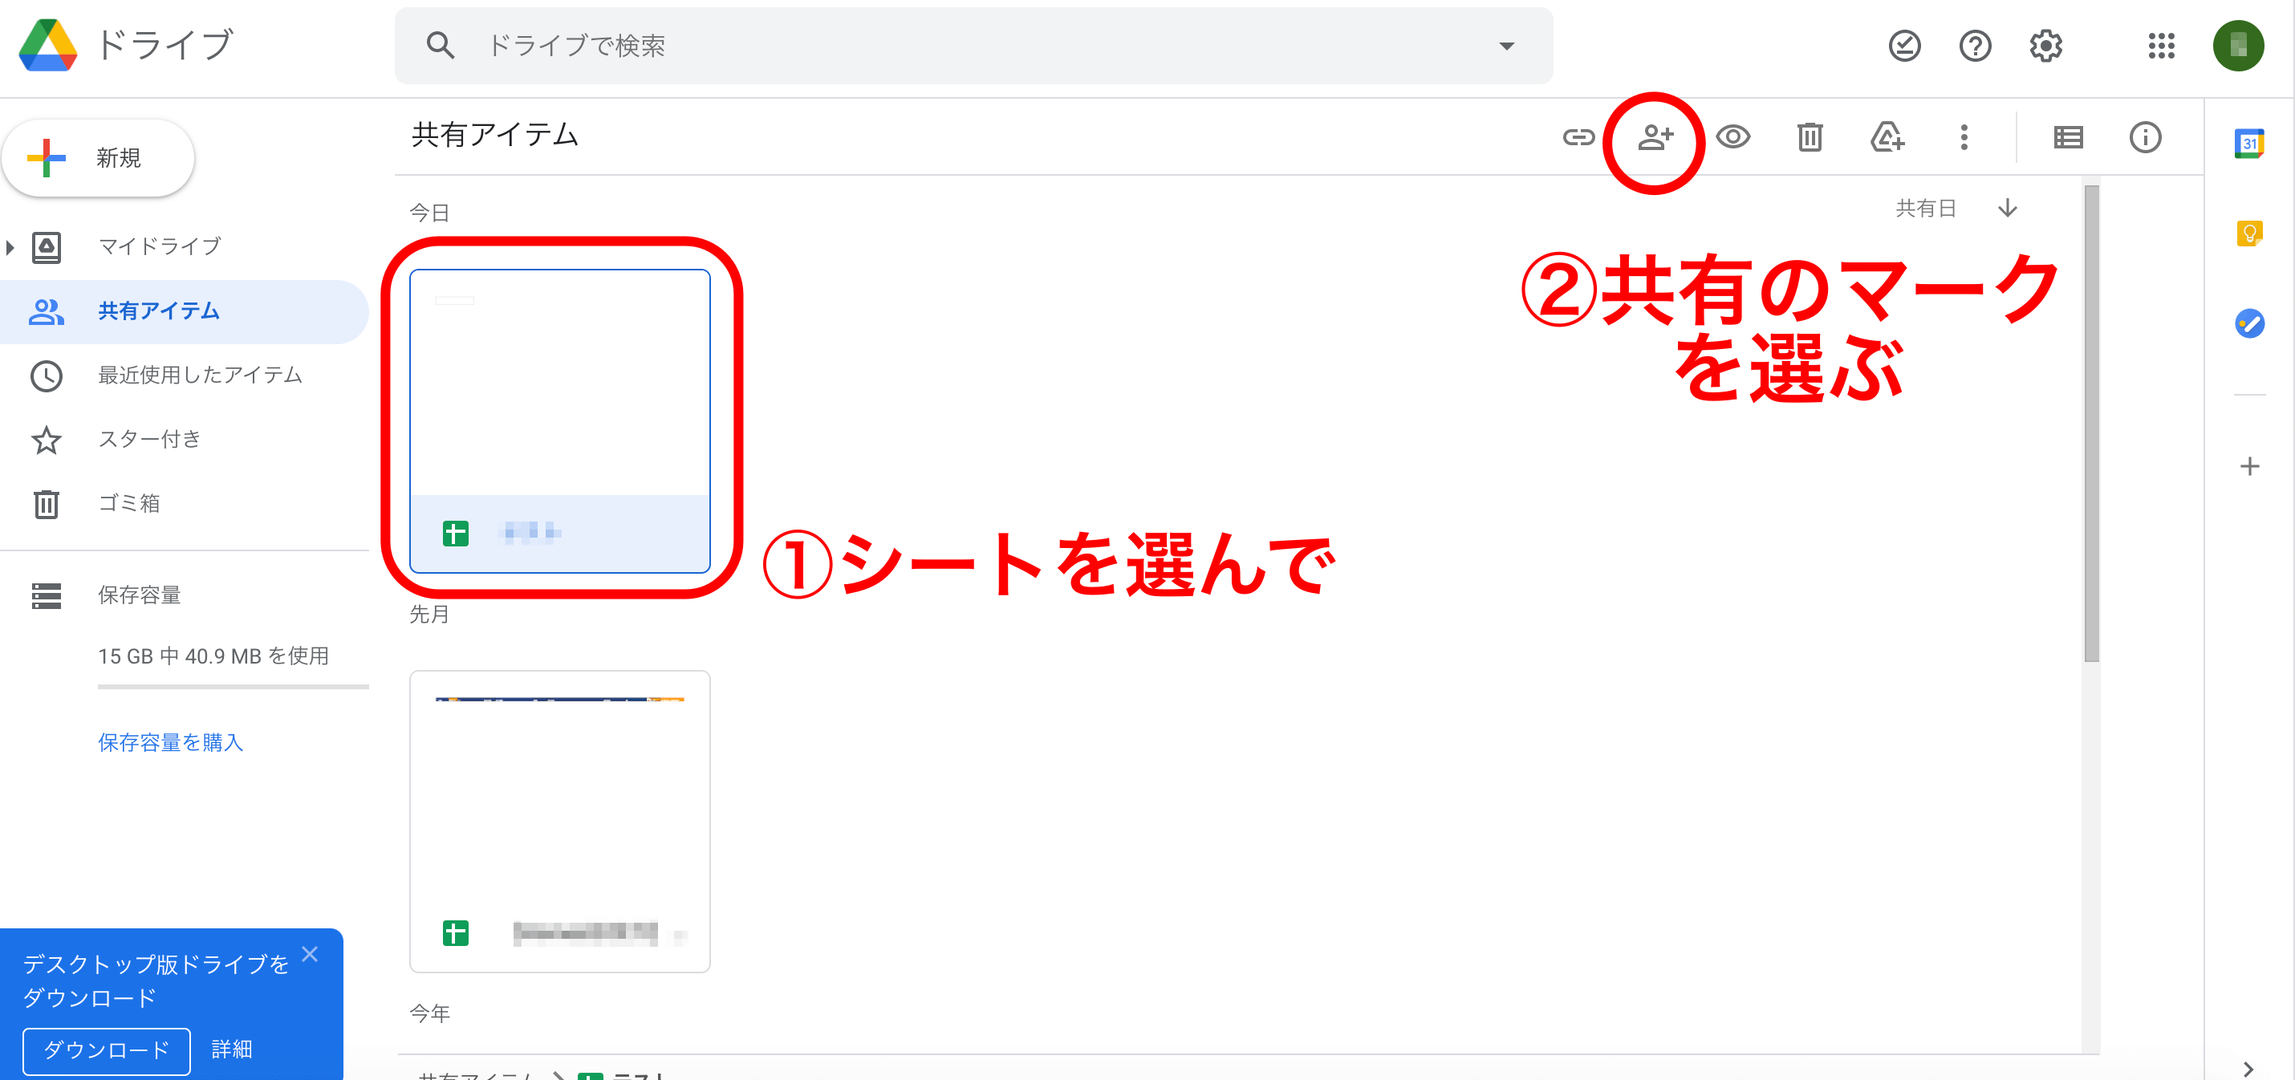Preview the file with the eye icon
Screen dimensions: 2295x1080
point(1734,137)
